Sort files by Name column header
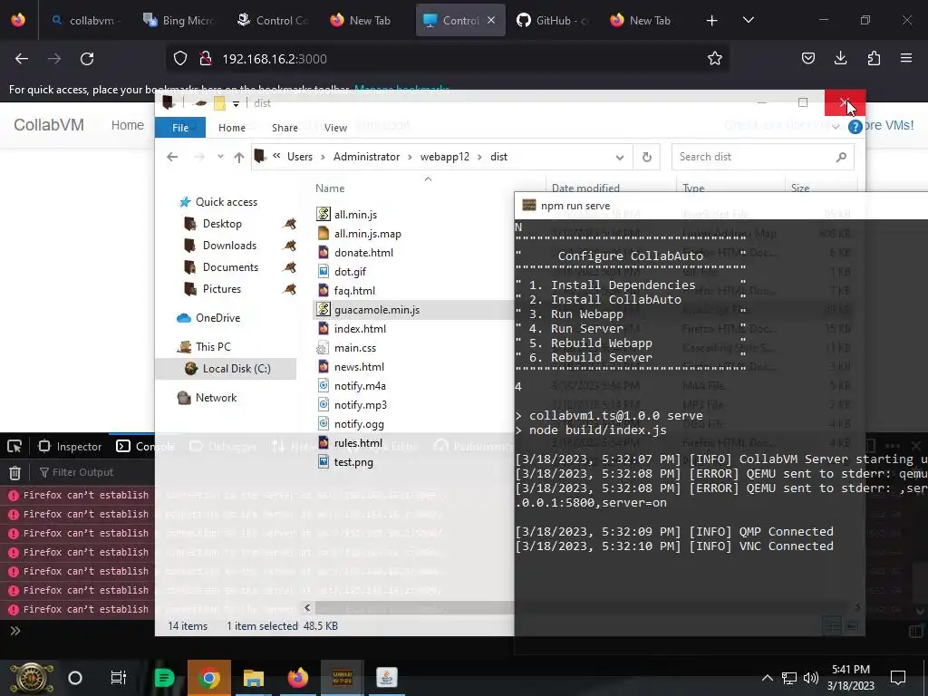Viewport: 928px width, 696px height. (x=330, y=188)
